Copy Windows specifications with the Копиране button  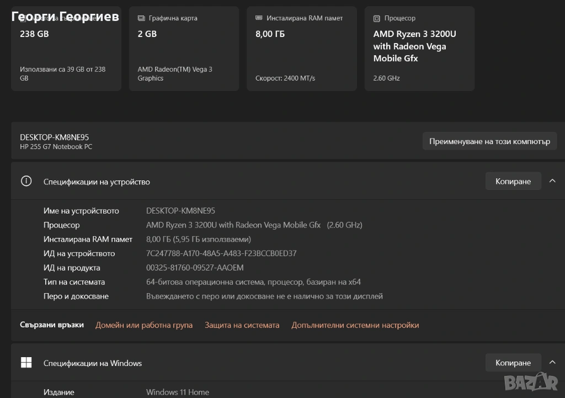513,363
